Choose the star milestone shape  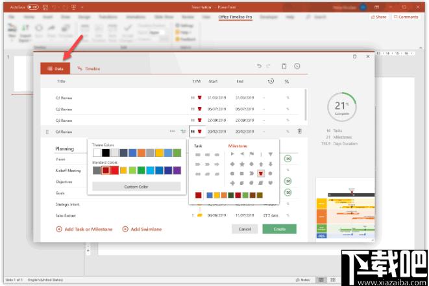pyautogui.click(x=242, y=164)
